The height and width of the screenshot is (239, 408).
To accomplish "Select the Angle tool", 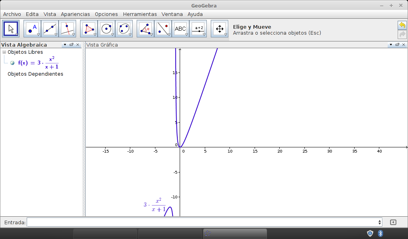I will point(145,29).
